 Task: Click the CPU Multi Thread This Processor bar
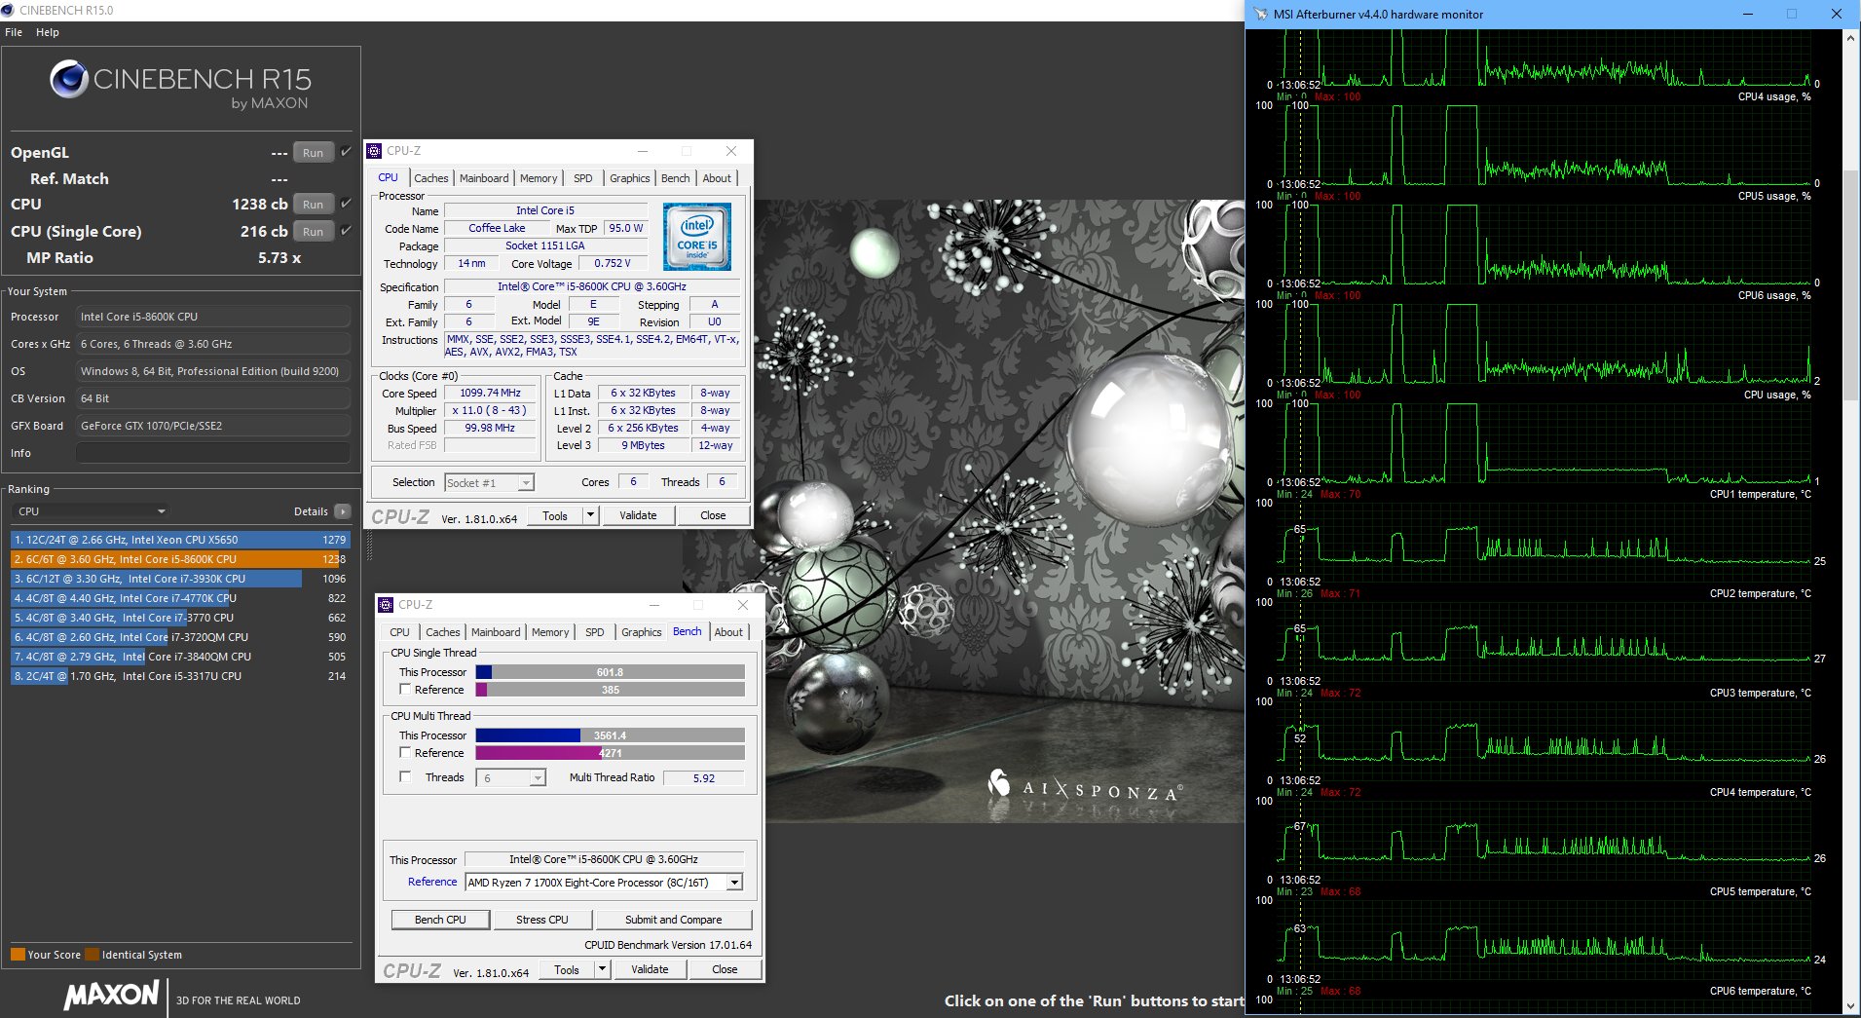point(610,735)
